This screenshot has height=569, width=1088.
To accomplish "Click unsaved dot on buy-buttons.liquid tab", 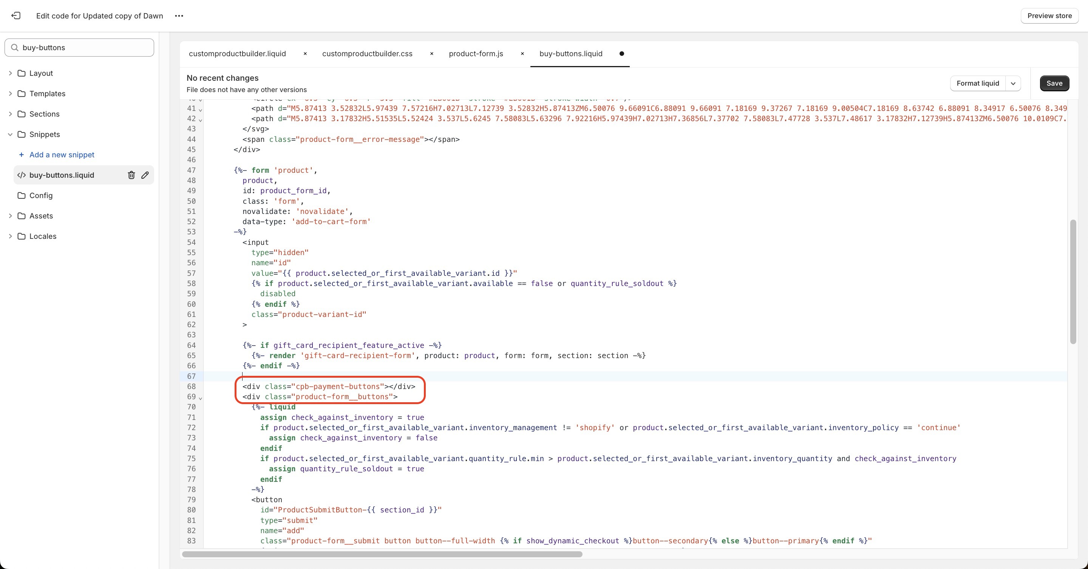I will tap(622, 54).
